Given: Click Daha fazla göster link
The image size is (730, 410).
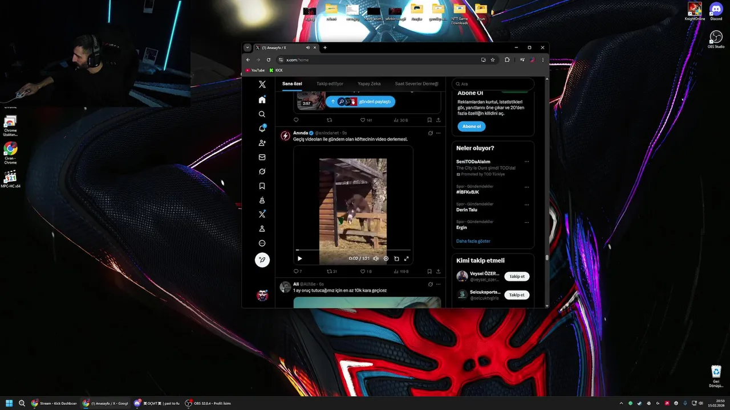Looking at the screenshot, I should pyautogui.click(x=473, y=241).
